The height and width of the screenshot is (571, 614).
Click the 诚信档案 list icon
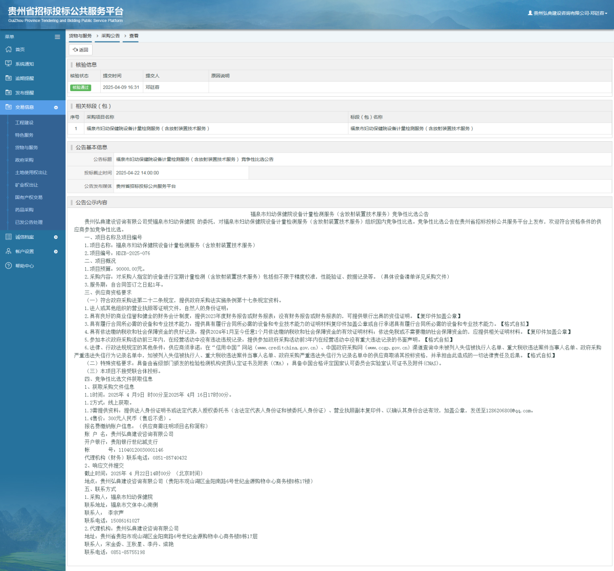point(8,237)
